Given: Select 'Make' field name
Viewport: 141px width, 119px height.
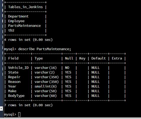Looking at the screenshot, I should [12, 91].
